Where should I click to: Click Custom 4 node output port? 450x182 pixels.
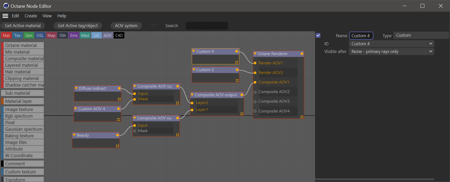pyautogui.click(x=237, y=51)
